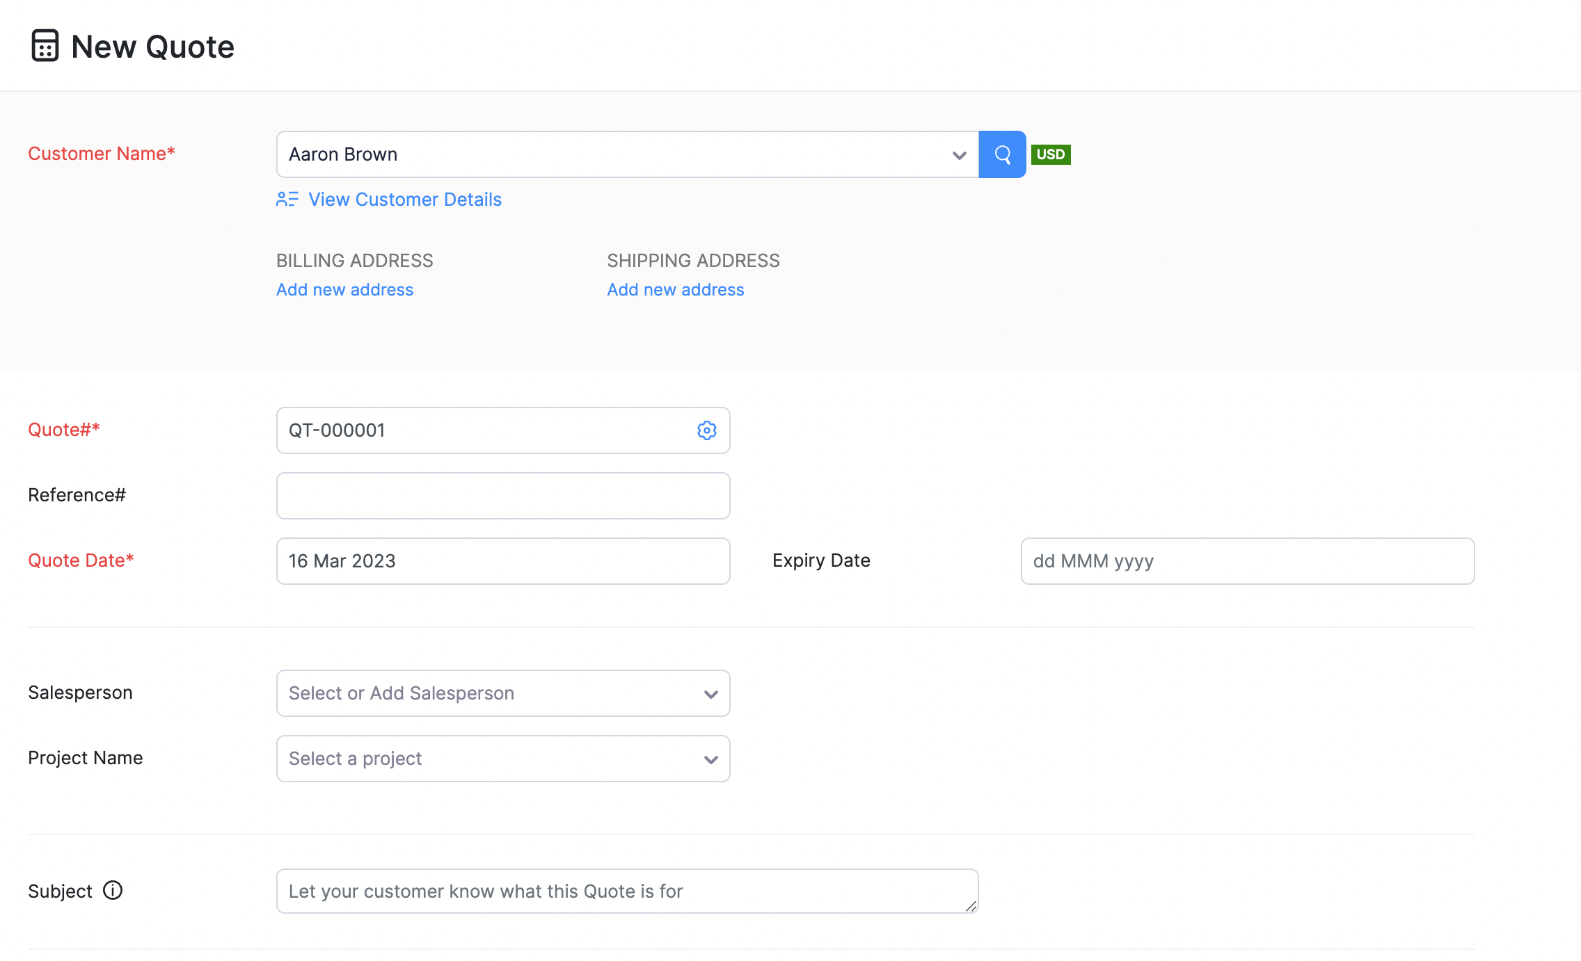Click the Project Name chevron arrow
This screenshot has height=961, width=1581.
[x=710, y=759]
